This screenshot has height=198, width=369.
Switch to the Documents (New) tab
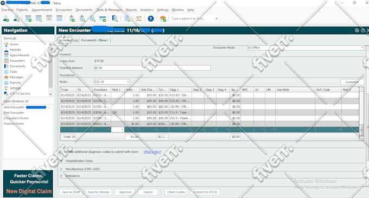coord(94,40)
